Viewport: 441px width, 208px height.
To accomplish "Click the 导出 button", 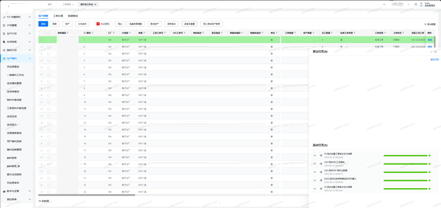I will coord(120,24).
